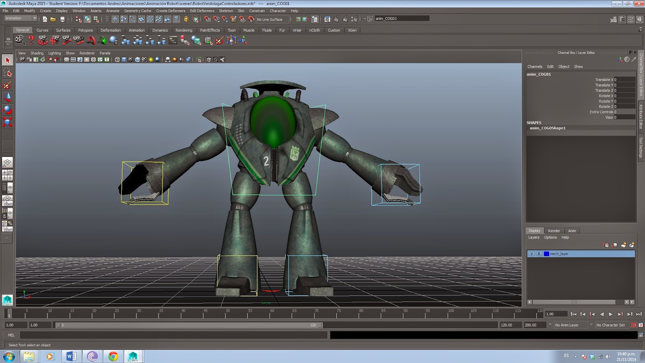This screenshot has height=363, width=645.
Task: Toggle the R renderable flag on mech_layer
Action: pos(539,254)
